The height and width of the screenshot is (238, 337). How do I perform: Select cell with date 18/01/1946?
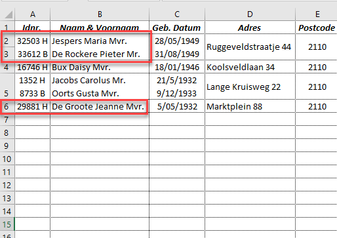tap(177, 67)
